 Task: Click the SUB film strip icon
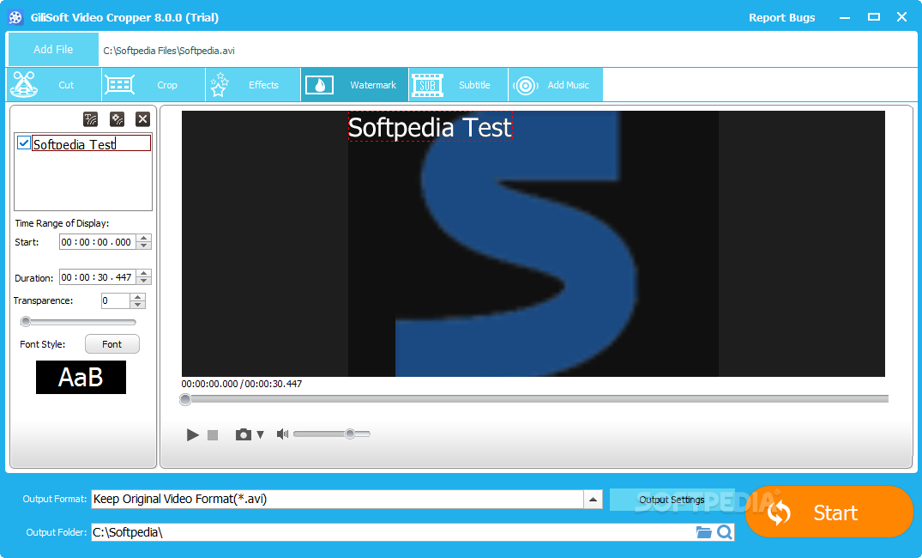pos(427,85)
